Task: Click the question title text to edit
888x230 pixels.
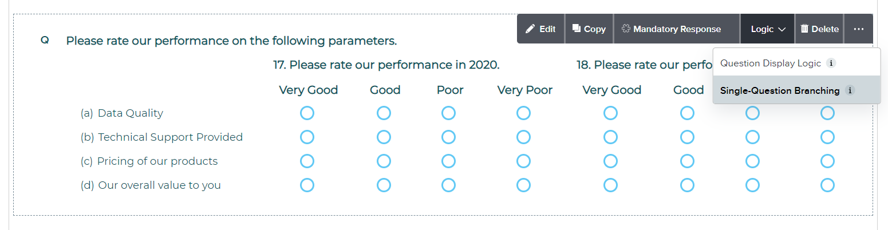Action: coord(231,41)
